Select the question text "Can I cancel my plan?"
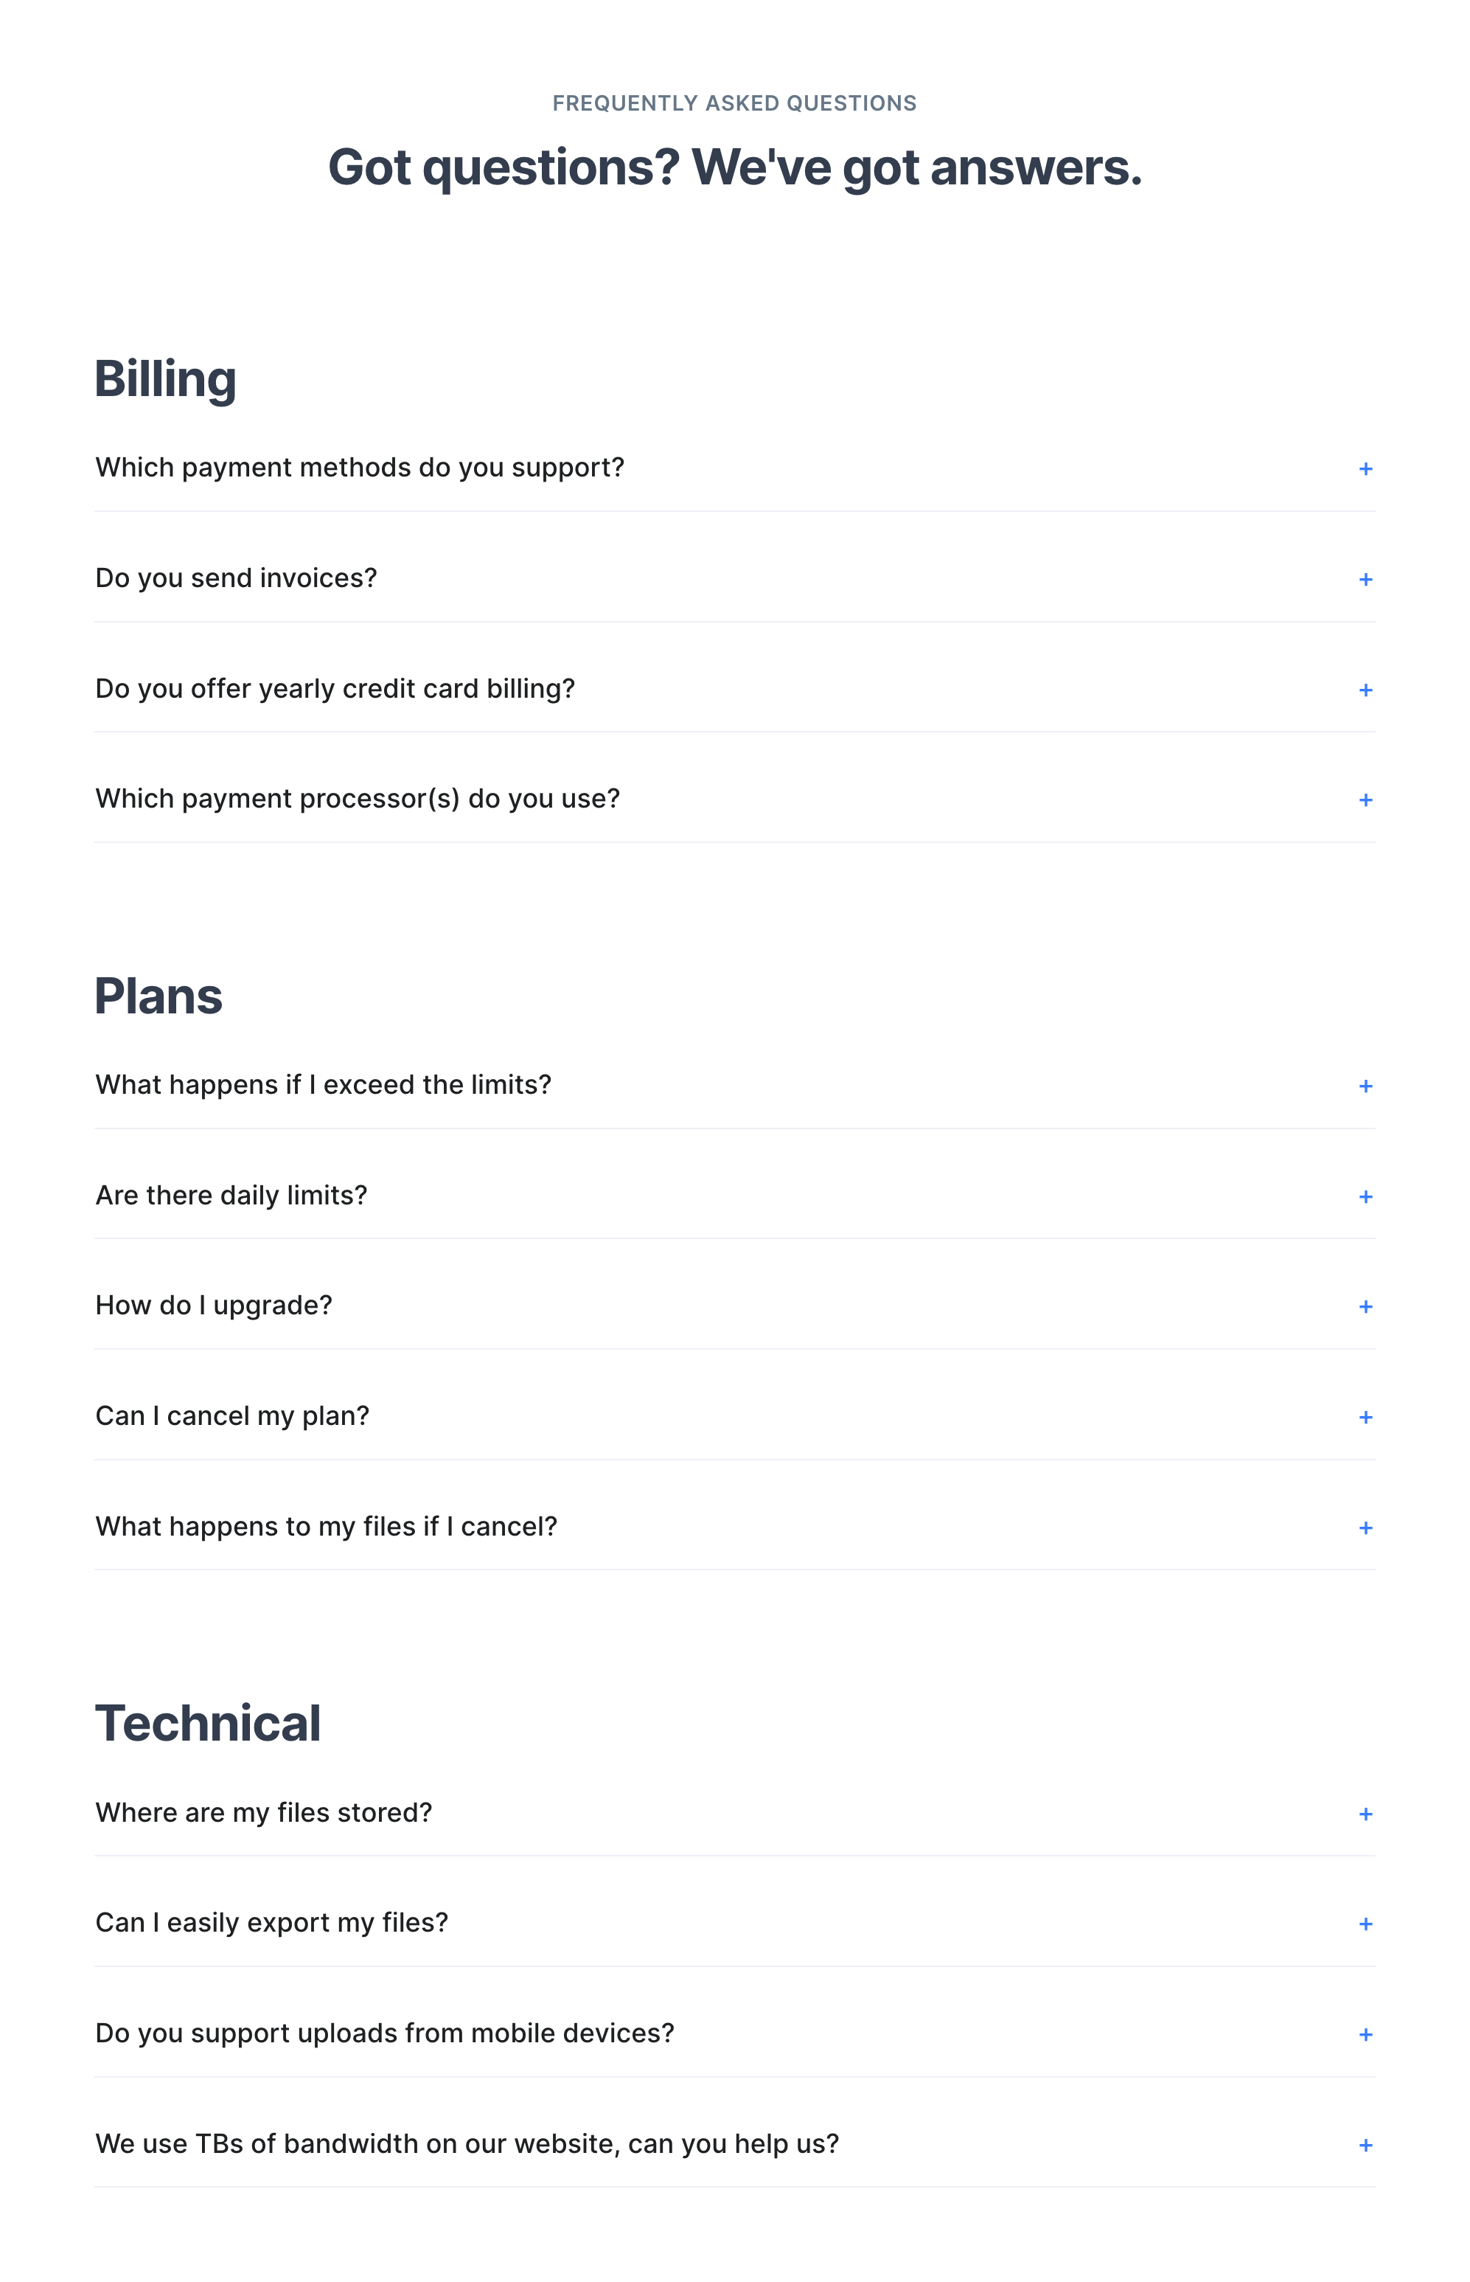1470x2282 pixels. click(232, 1416)
